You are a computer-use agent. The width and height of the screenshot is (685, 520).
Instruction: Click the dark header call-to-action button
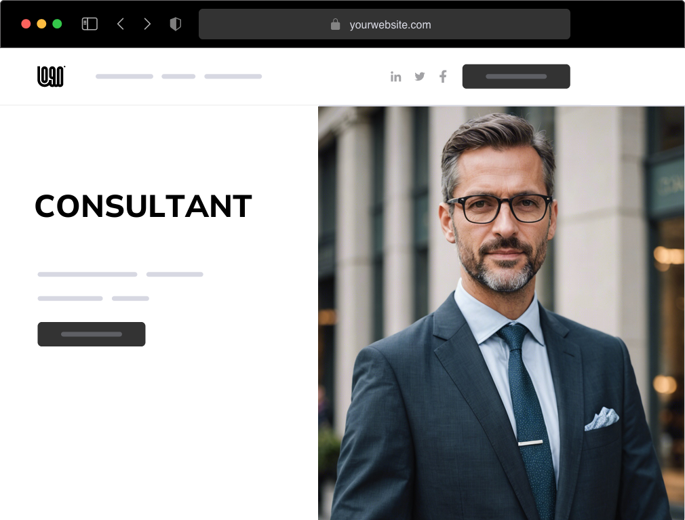(516, 77)
